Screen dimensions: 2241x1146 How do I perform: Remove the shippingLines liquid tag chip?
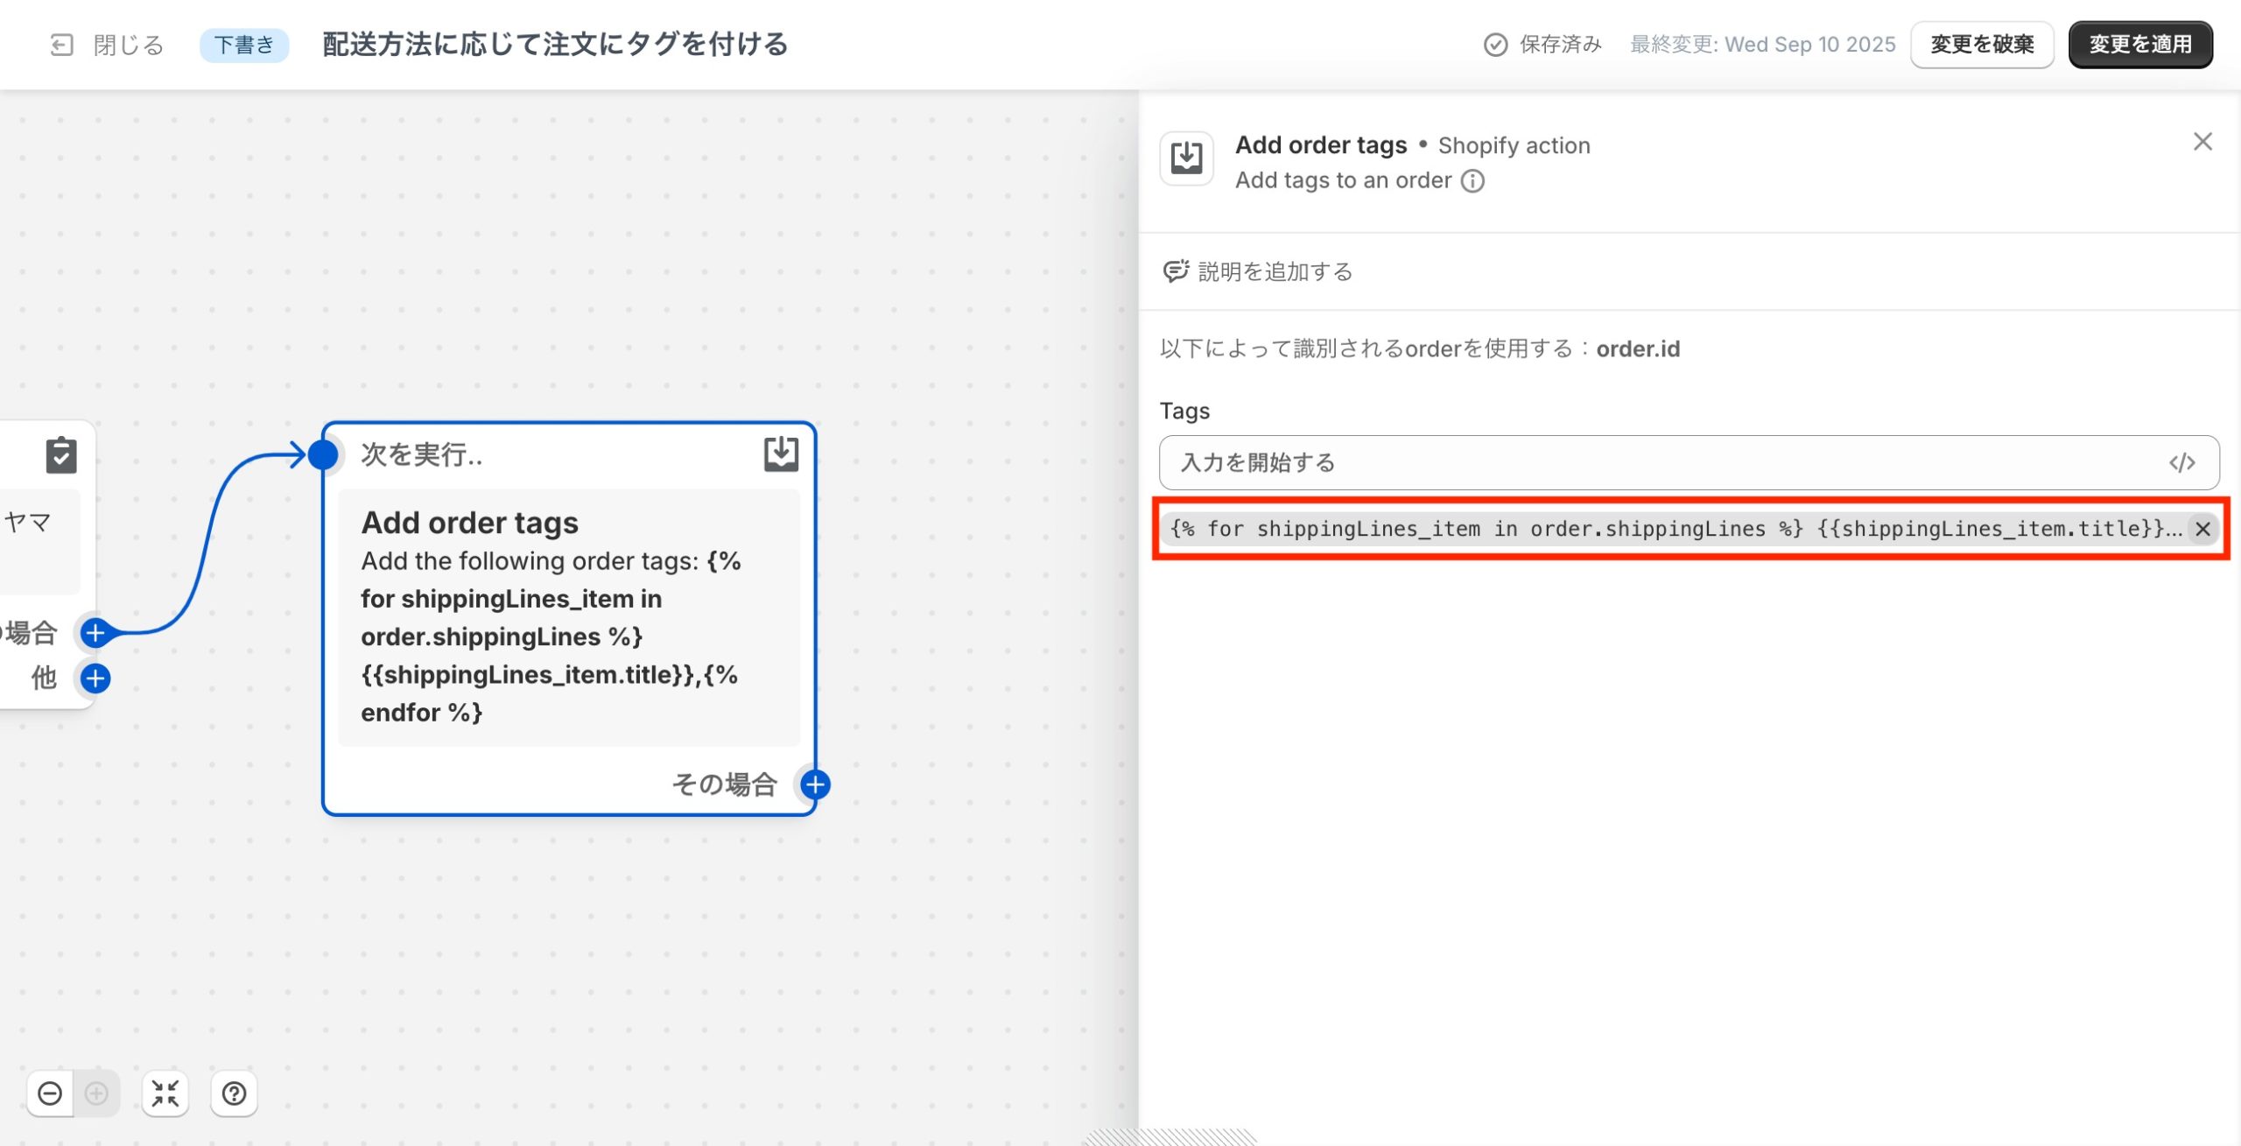tap(2202, 529)
